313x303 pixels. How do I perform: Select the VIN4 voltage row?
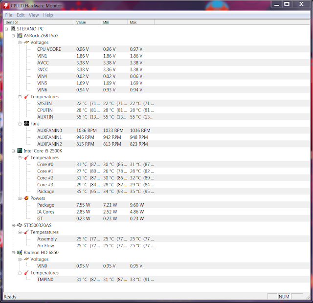point(173,76)
